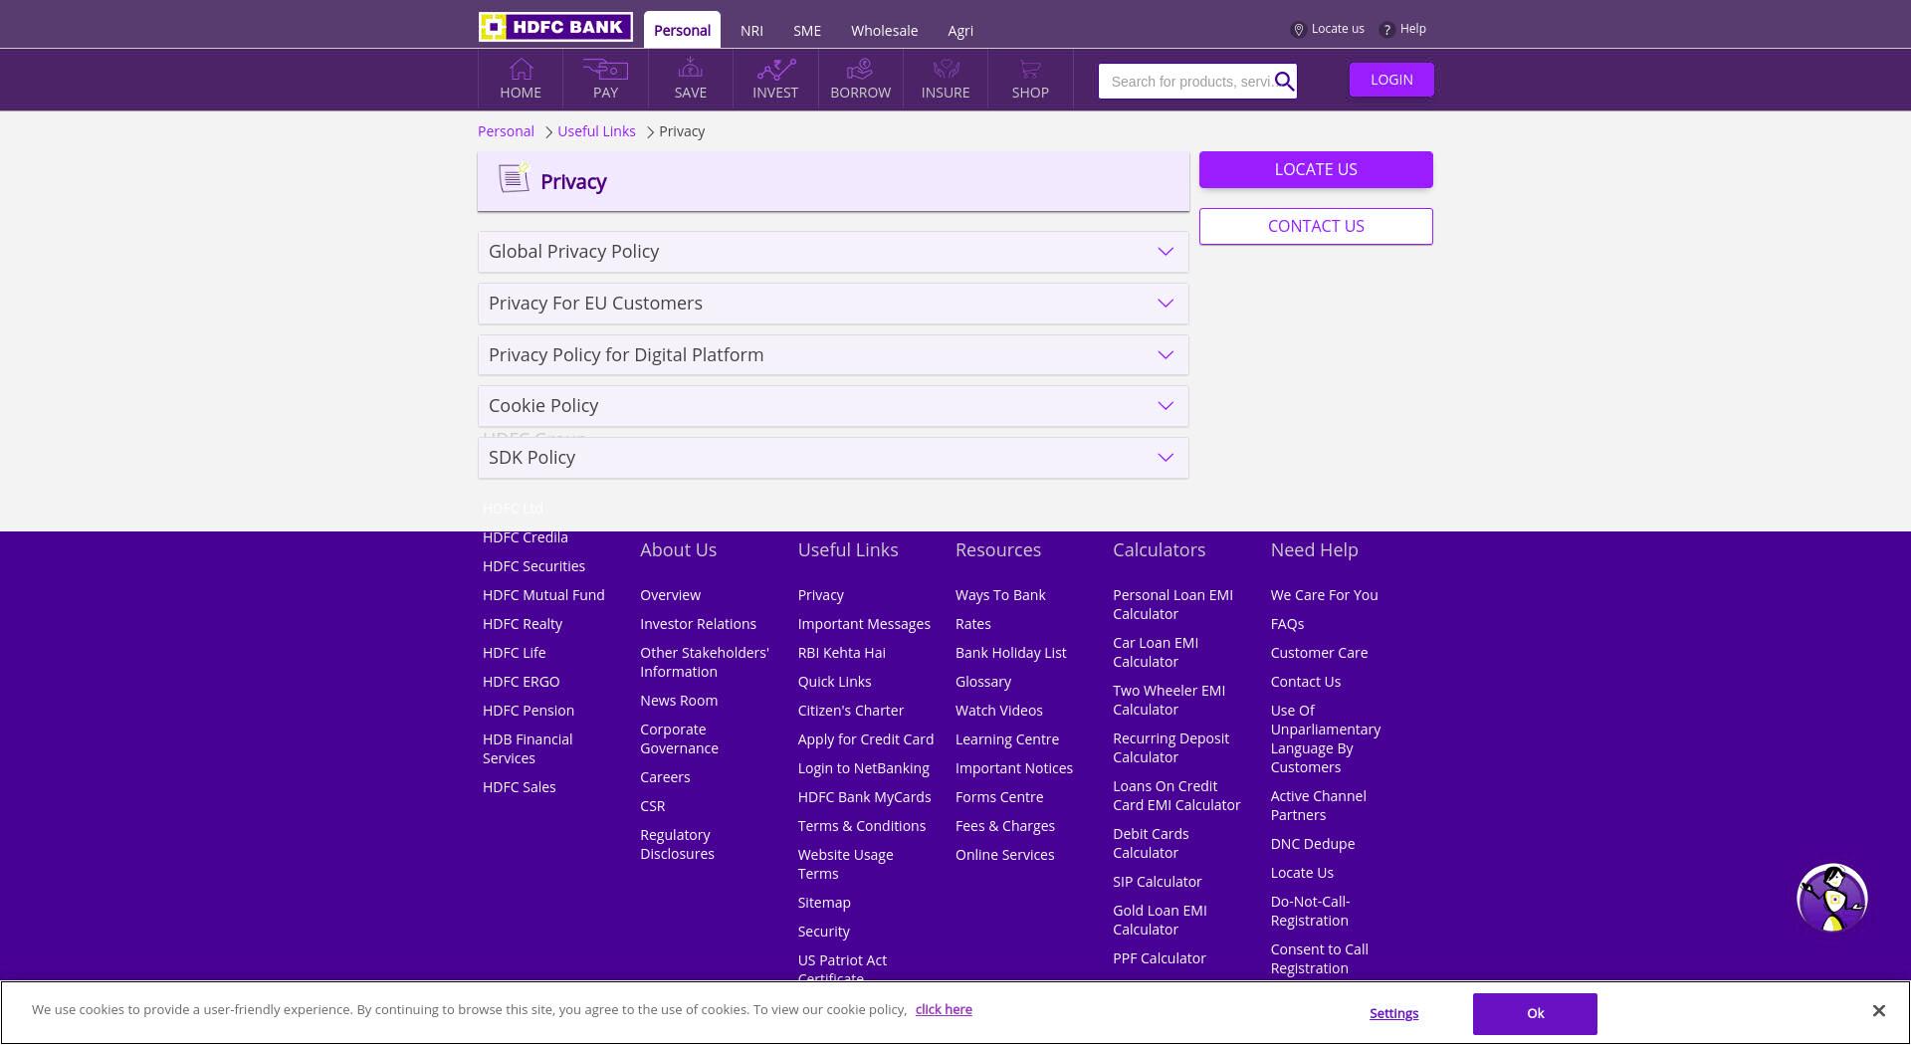Screen dimensions: 1911x1045
Task: Open HDFC Life link
Action: tap(514, 653)
